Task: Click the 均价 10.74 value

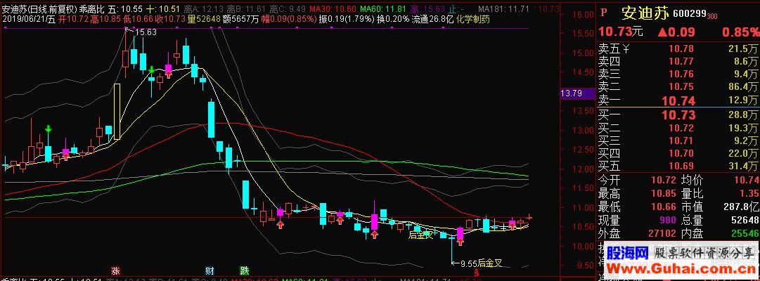Action: [x=747, y=180]
